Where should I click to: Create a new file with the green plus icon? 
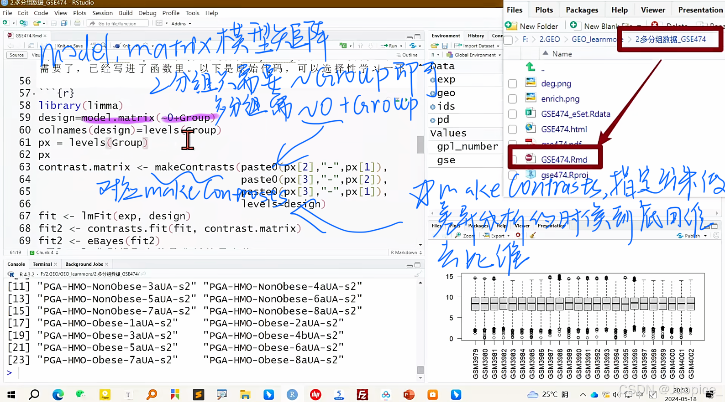pos(6,23)
